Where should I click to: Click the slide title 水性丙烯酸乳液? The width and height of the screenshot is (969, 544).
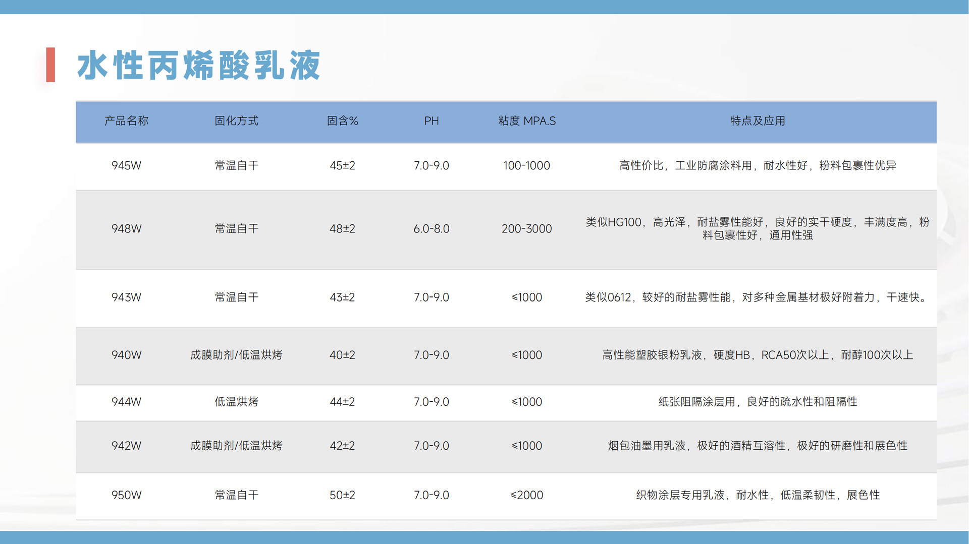coord(198,65)
